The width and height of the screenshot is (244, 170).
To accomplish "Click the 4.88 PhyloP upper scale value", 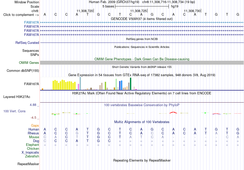I will tap(33, 105).
